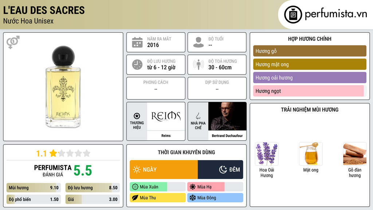Click the nose icon above Nhà pha chế
This screenshot has height=210, width=373.
tap(198, 116)
